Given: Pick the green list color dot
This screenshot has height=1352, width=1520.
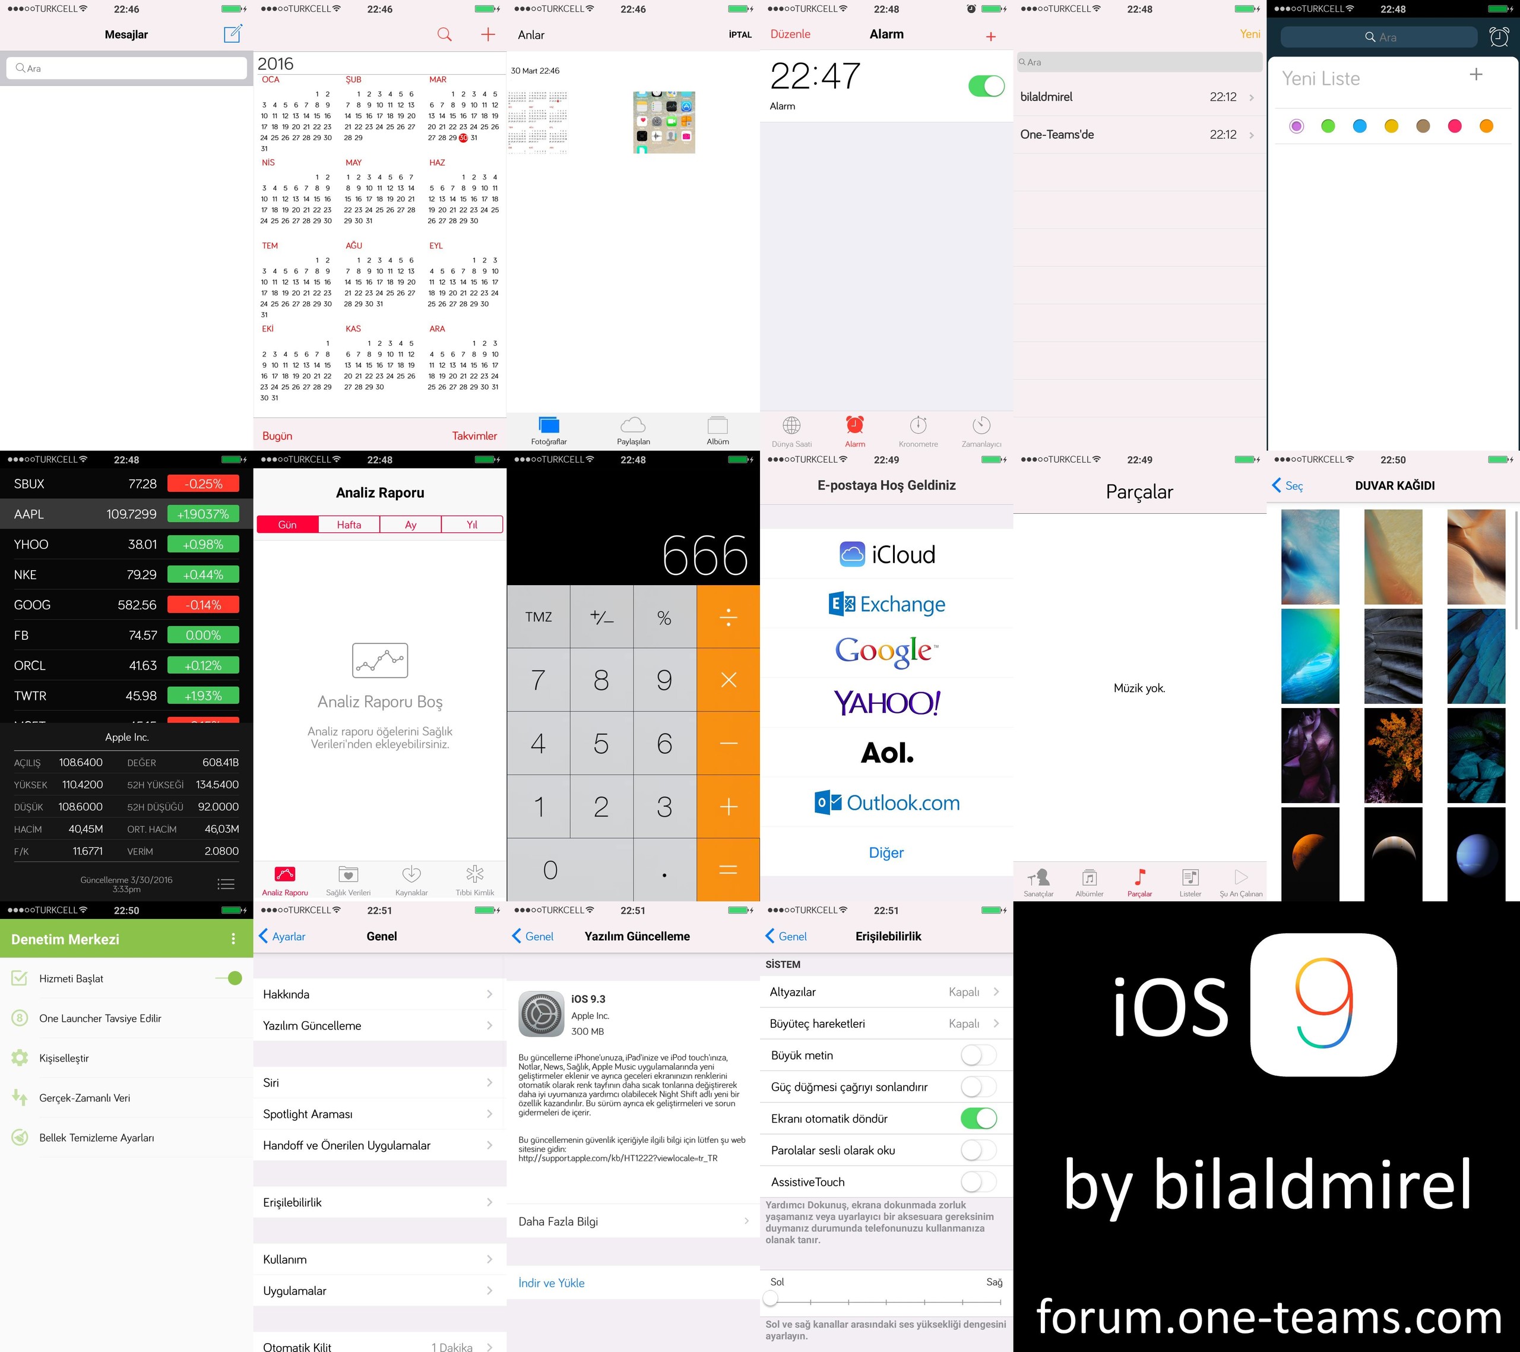Looking at the screenshot, I should (x=1328, y=127).
